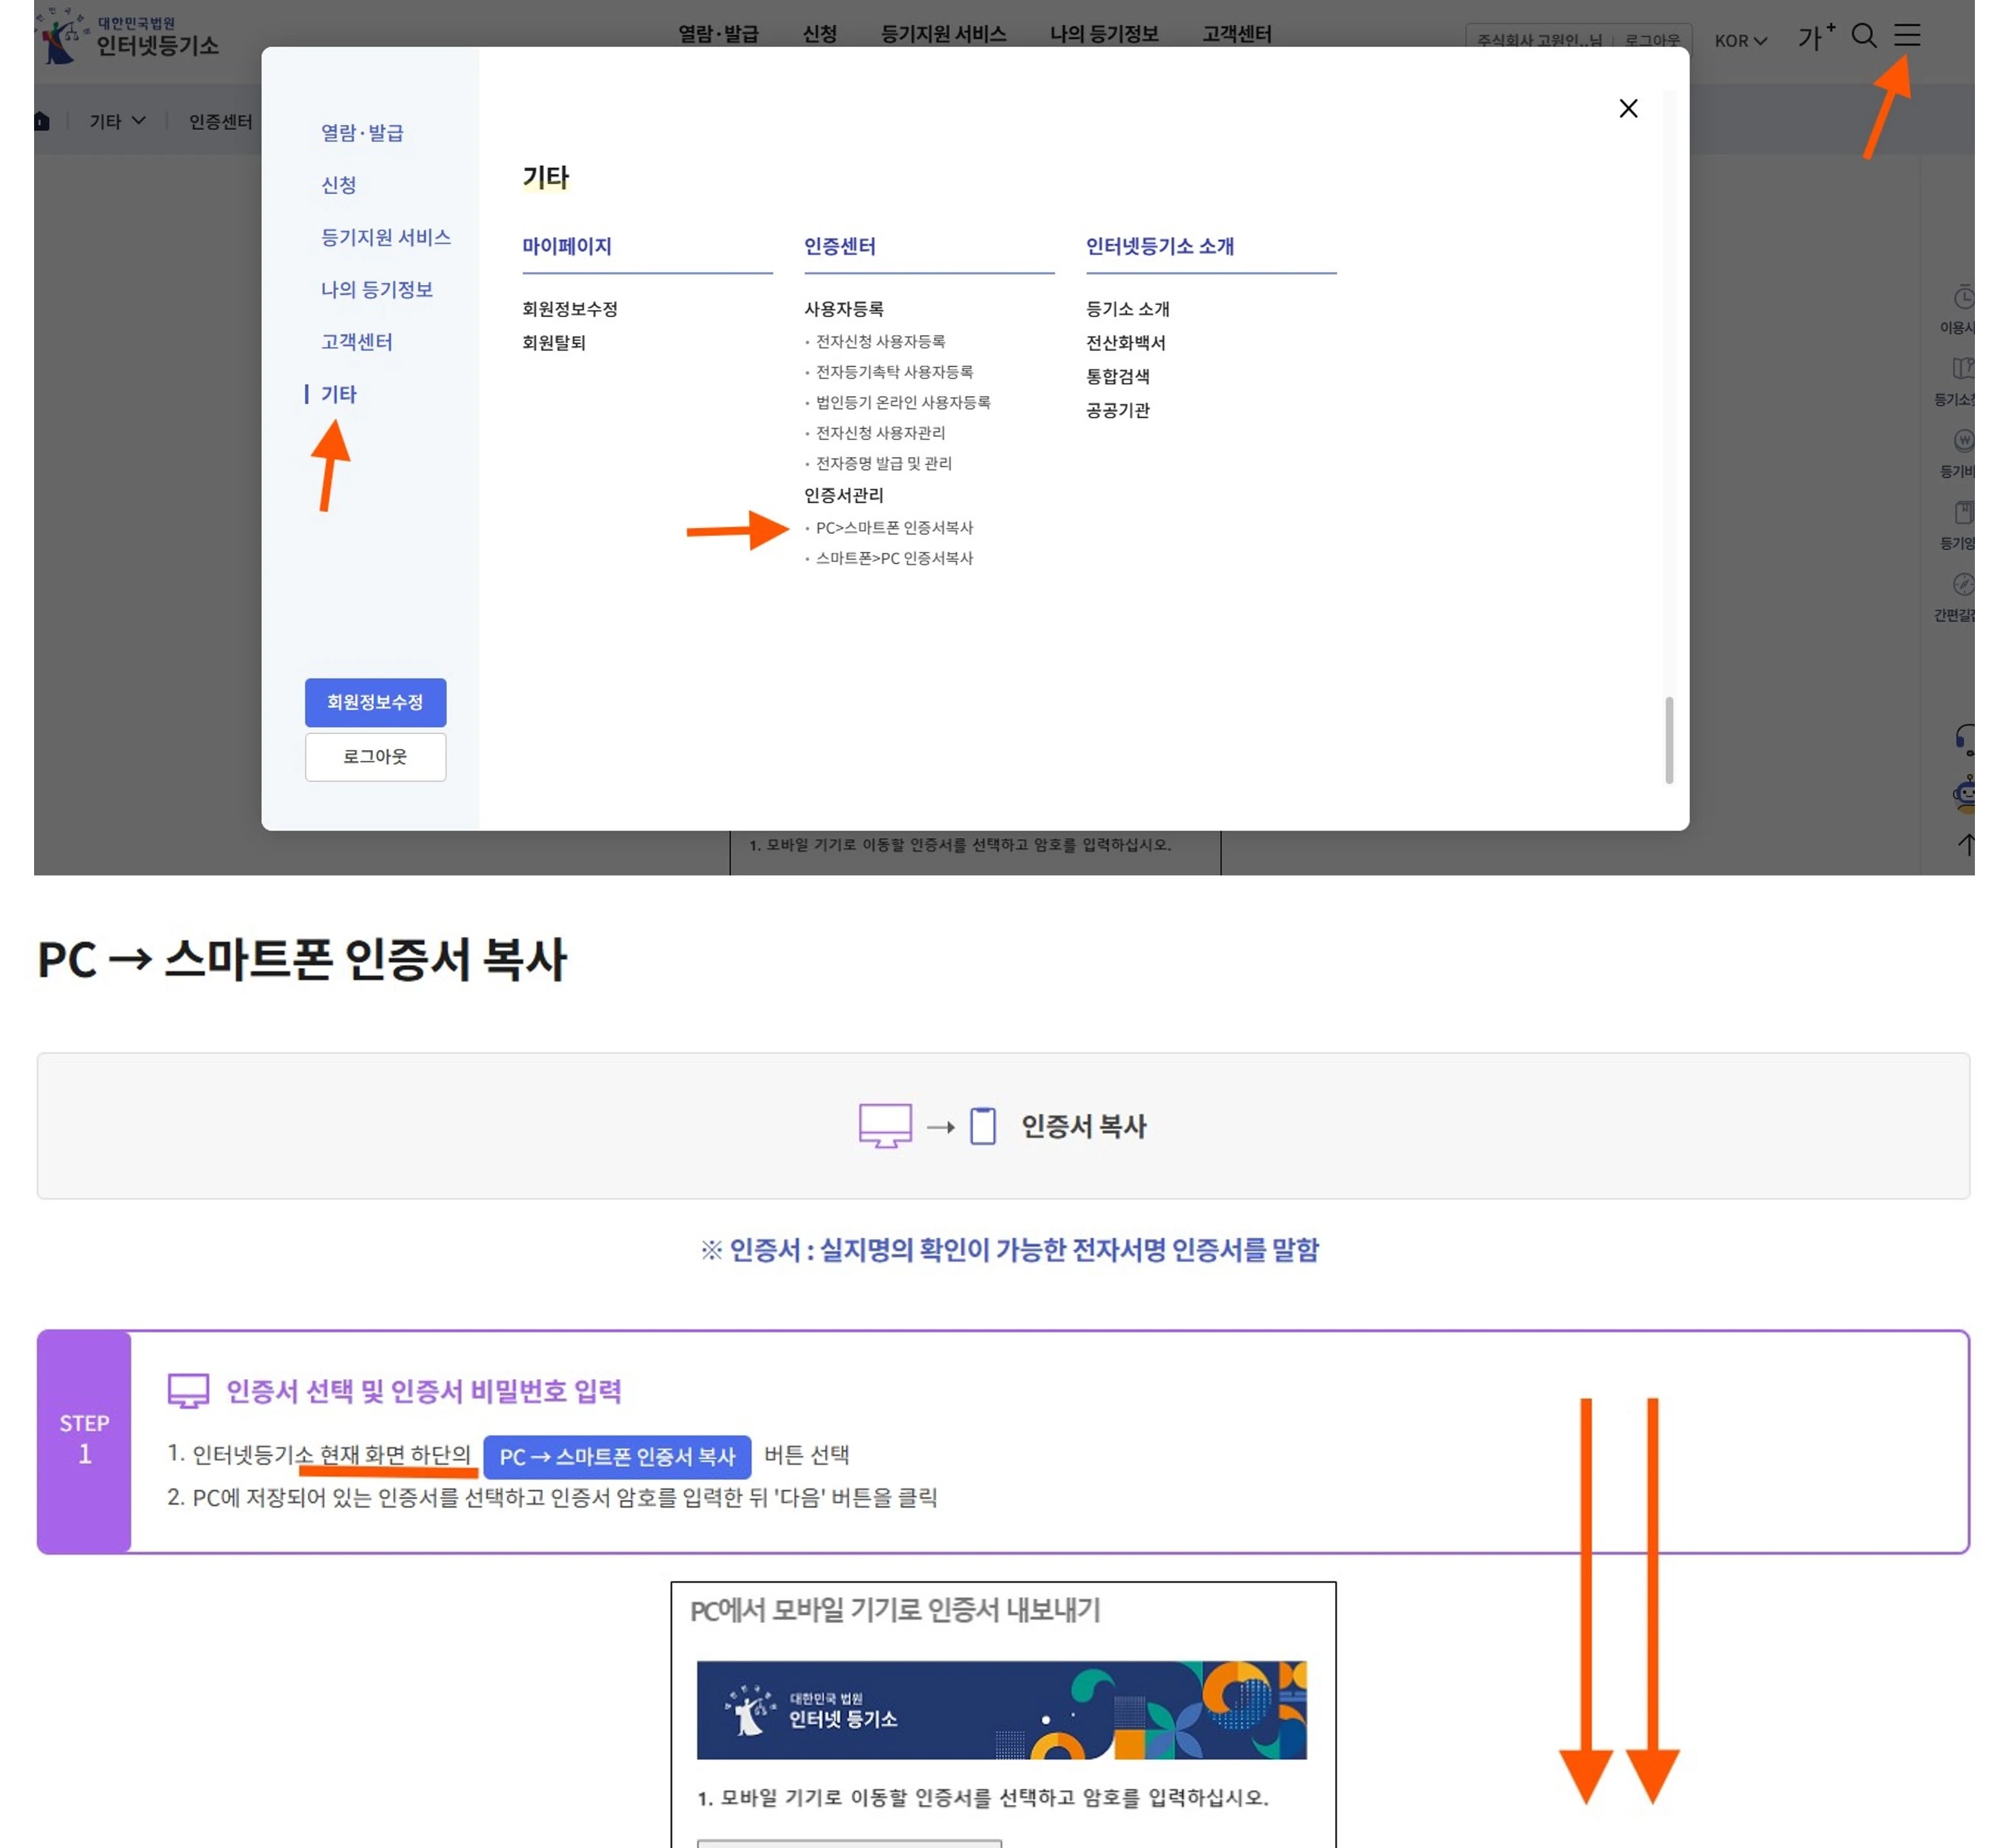Click 스마트폰>PC 인증서복사 link
2009x1848 pixels.
[x=894, y=558]
